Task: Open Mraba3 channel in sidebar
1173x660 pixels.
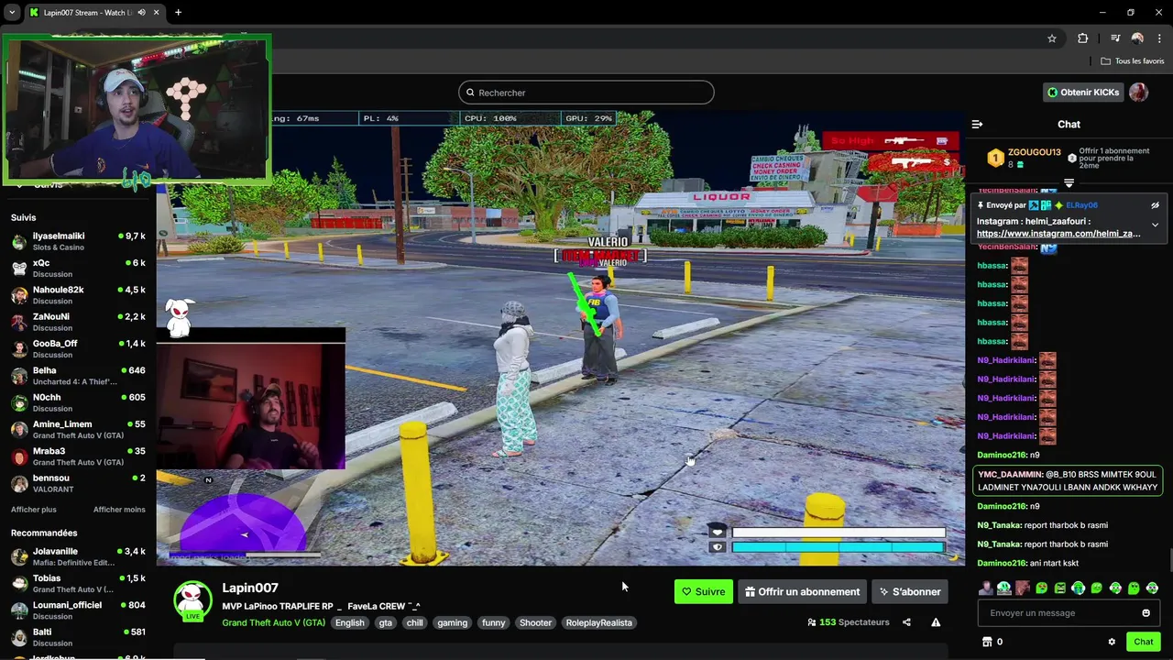Action: pyautogui.click(x=78, y=456)
